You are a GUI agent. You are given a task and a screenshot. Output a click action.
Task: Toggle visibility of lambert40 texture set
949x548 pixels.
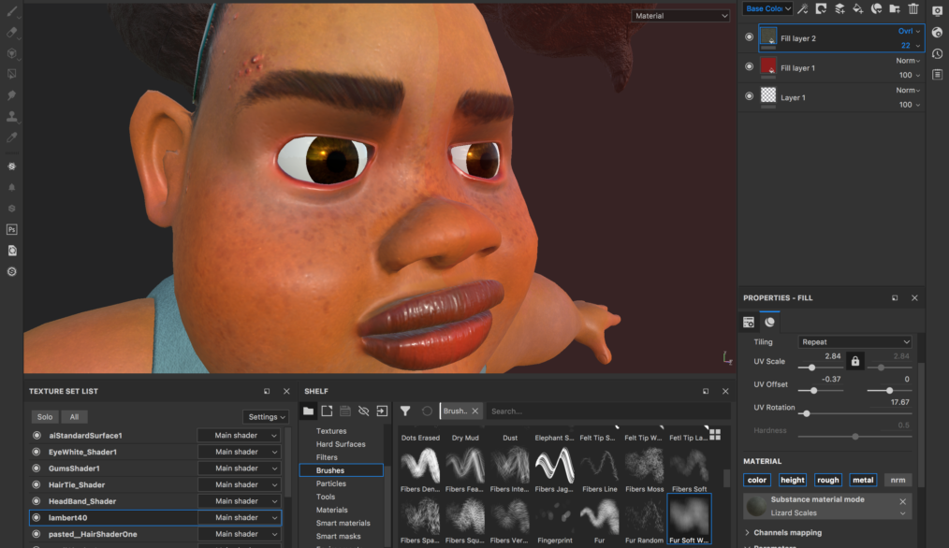[36, 518]
